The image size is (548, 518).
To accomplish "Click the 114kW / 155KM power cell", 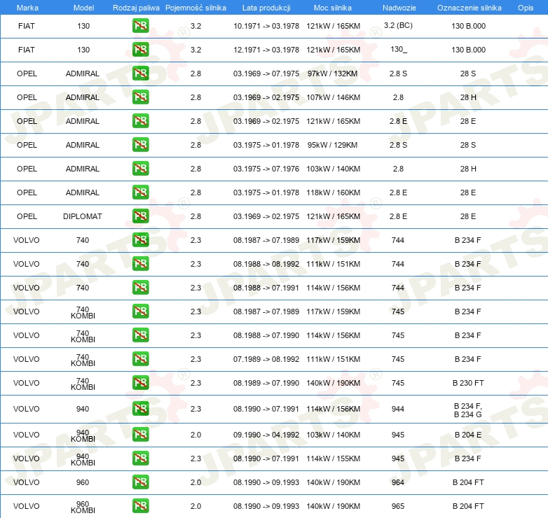I will pyautogui.click(x=333, y=458).
